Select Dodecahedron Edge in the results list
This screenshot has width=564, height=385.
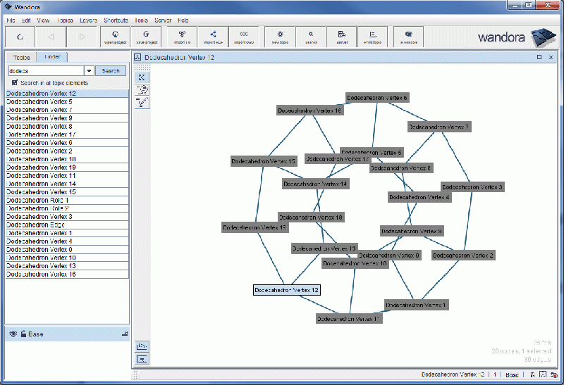point(35,225)
